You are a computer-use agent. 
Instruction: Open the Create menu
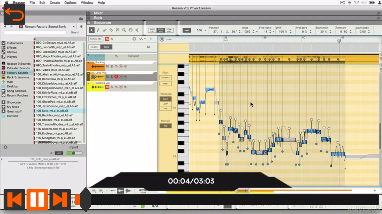55,3
